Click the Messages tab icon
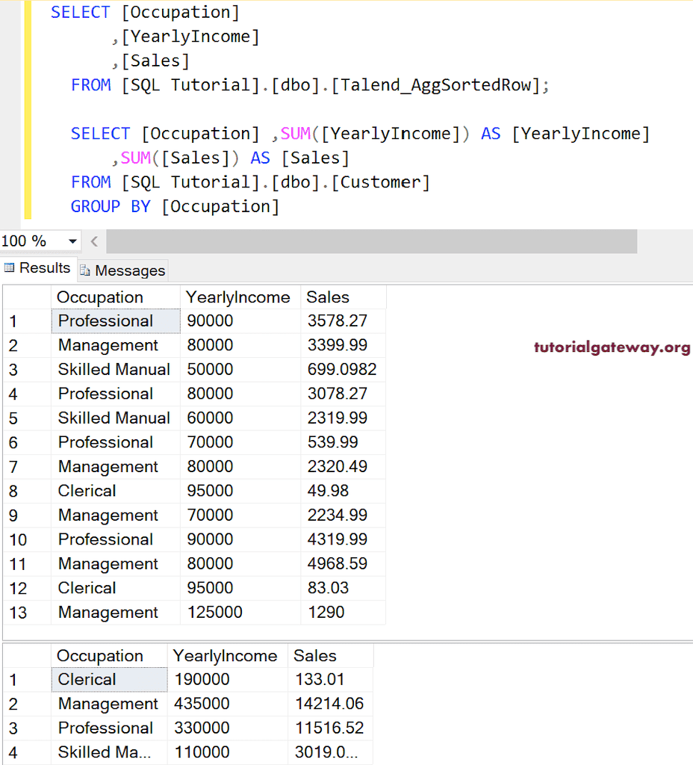This screenshot has width=693, height=765. coord(85,270)
